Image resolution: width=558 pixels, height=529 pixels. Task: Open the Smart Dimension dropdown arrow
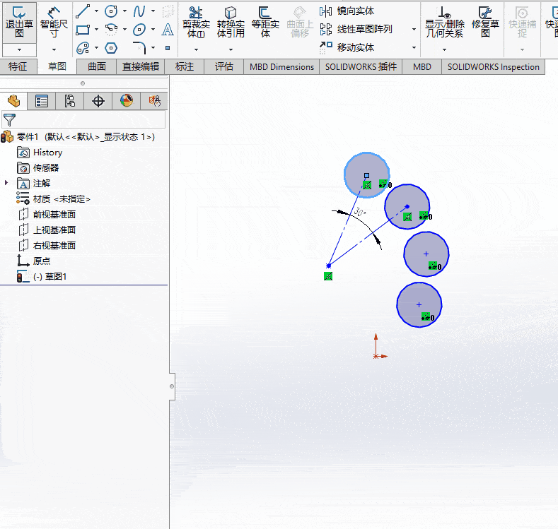(x=54, y=49)
